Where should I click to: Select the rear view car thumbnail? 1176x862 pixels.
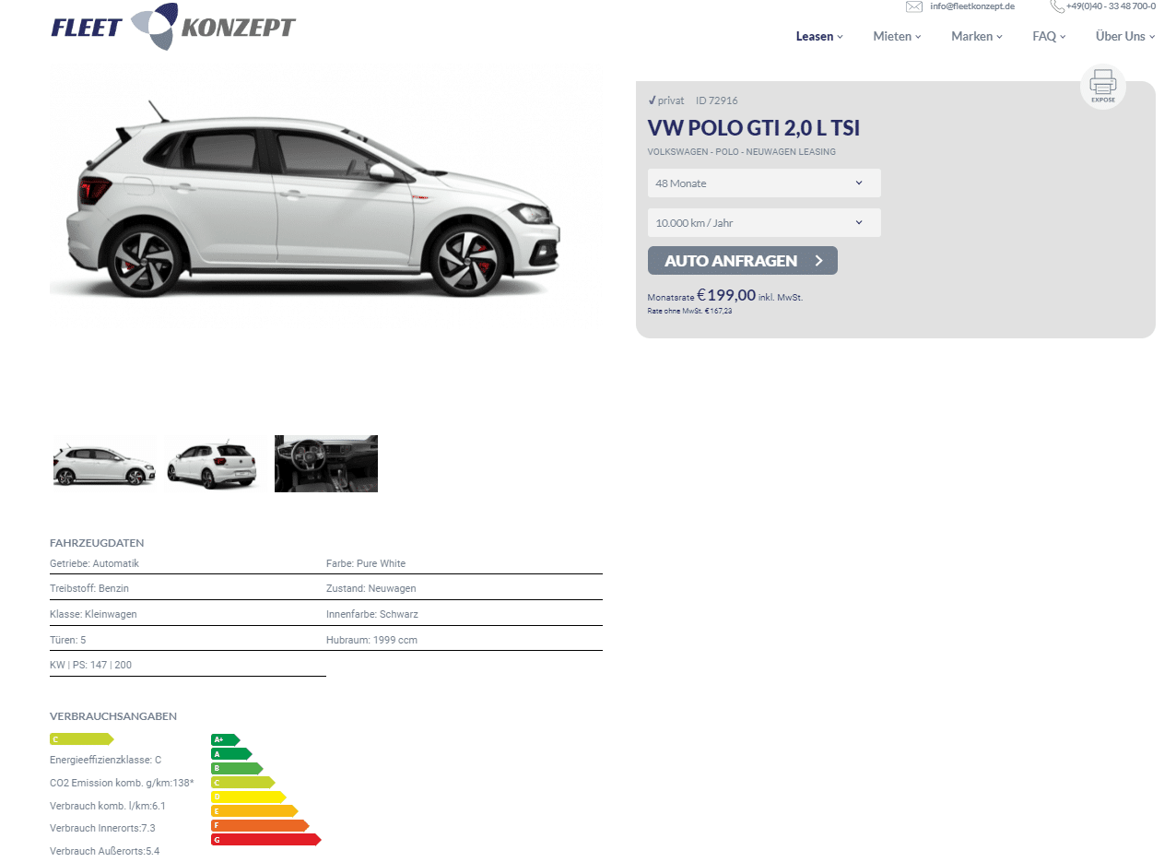tap(216, 464)
